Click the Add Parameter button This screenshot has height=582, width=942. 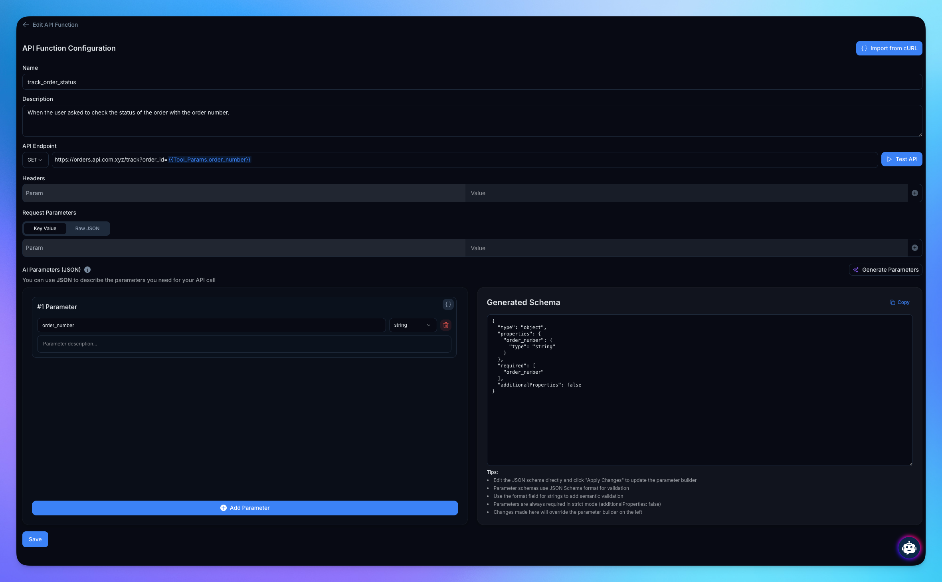245,508
